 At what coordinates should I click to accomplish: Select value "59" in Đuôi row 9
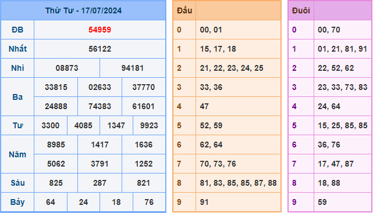point(322,203)
